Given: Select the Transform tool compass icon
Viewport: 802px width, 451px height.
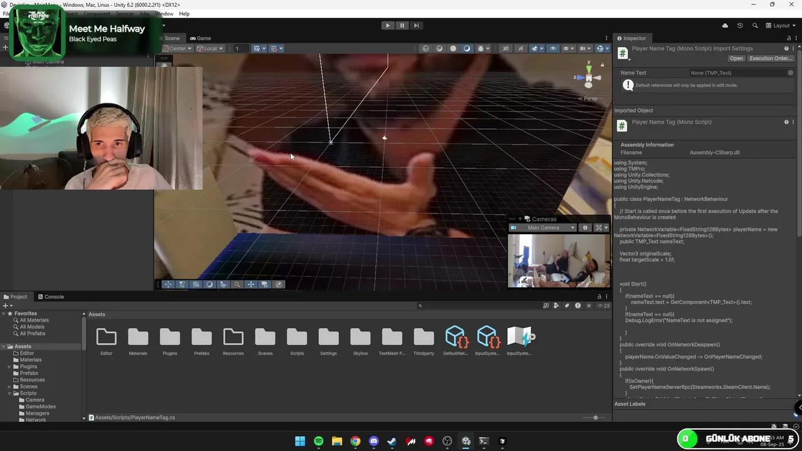Looking at the screenshot, I should [x=278, y=284].
